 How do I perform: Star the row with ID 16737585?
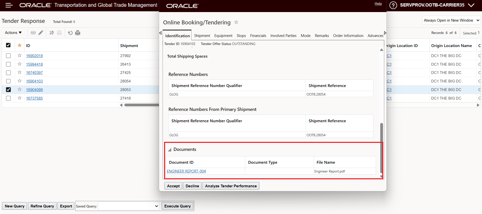pyautogui.click(x=20, y=98)
